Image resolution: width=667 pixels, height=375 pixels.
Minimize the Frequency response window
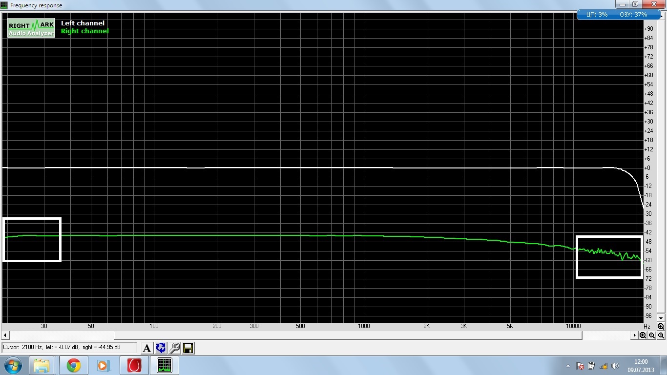623,4
